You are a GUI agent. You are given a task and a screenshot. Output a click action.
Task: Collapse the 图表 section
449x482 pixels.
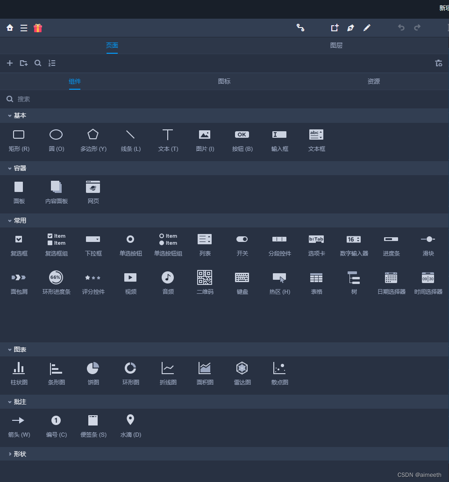pos(224,349)
